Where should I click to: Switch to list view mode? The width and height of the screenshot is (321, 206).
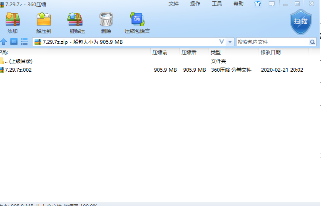pos(25,42)
